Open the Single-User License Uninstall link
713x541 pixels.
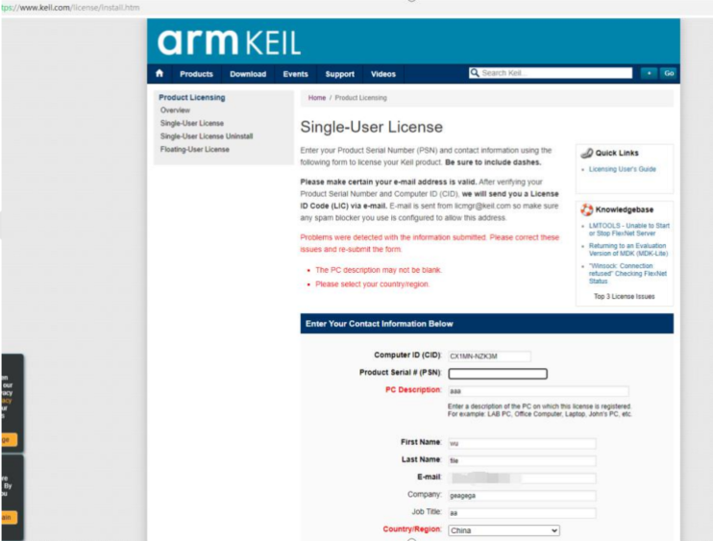pyautogui.click(x=207, y=136)
